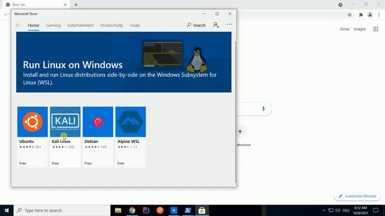The height and width of the screenshot is (216, 385).
Task: Open the volume control in system tray
Action: (x=337, y=211)
